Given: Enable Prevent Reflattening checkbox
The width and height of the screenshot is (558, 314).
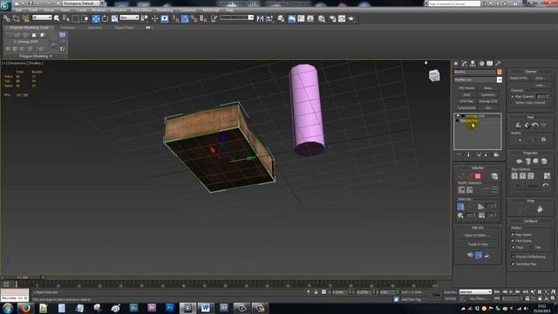Looking at the screenshot, I should pyautogui.click(x=513, y=256).
